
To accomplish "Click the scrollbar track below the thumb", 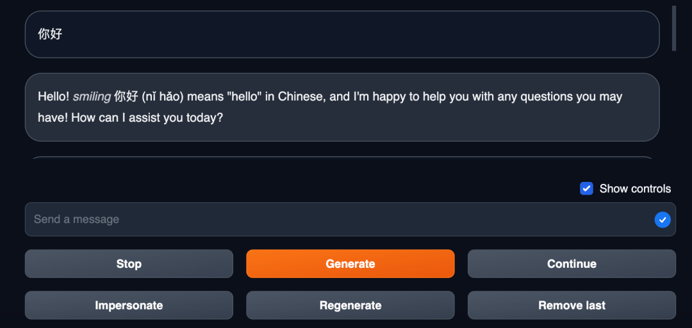I will coord(674,106).
